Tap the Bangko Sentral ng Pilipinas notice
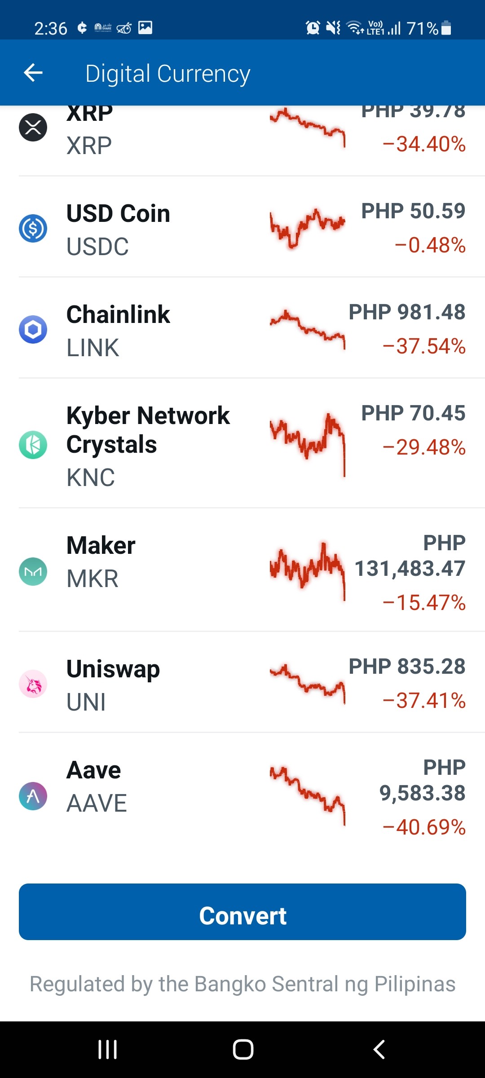Screen dimensions: 485x1078 (x=242, y=984)
